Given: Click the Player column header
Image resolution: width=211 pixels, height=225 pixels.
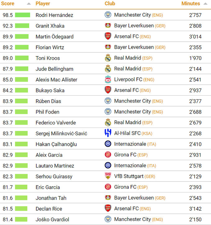Looking at the screenshot, I should pyautogui.click(x=43, y=4).
